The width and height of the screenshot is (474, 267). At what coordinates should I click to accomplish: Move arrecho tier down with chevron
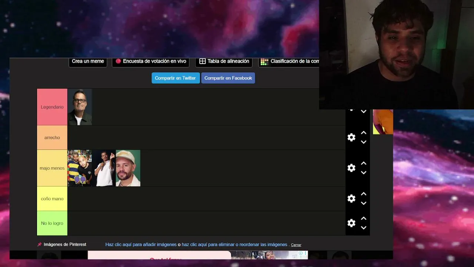tap(364, 142)
